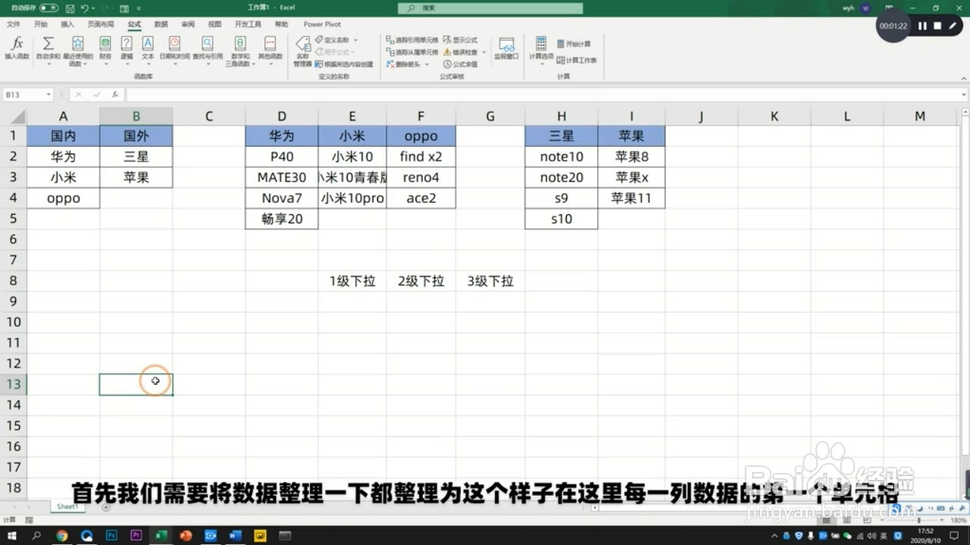This screenshot has height=545, width=970.
Task: Select row header 8
Action: 13,281
